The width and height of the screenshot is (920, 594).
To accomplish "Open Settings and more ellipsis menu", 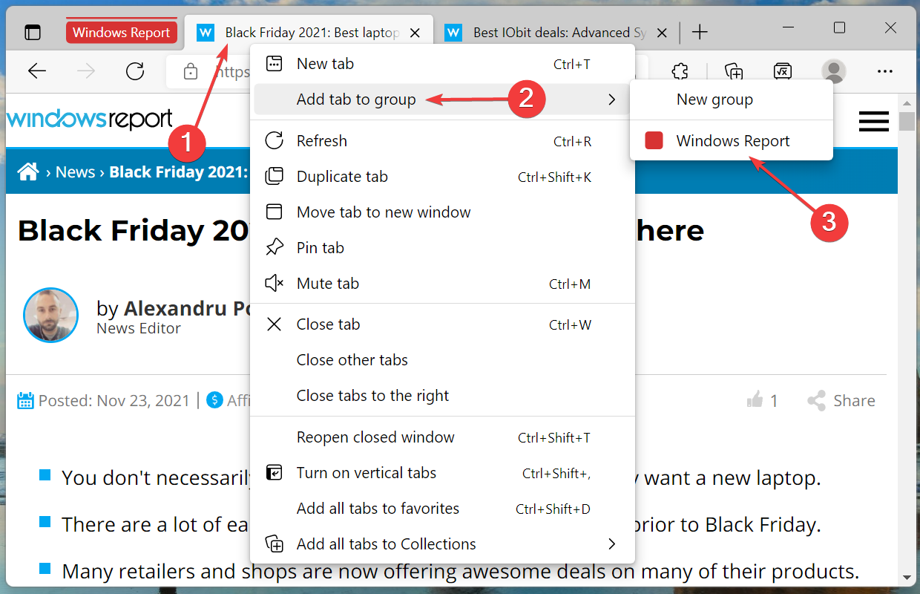I will coord(885,71).
